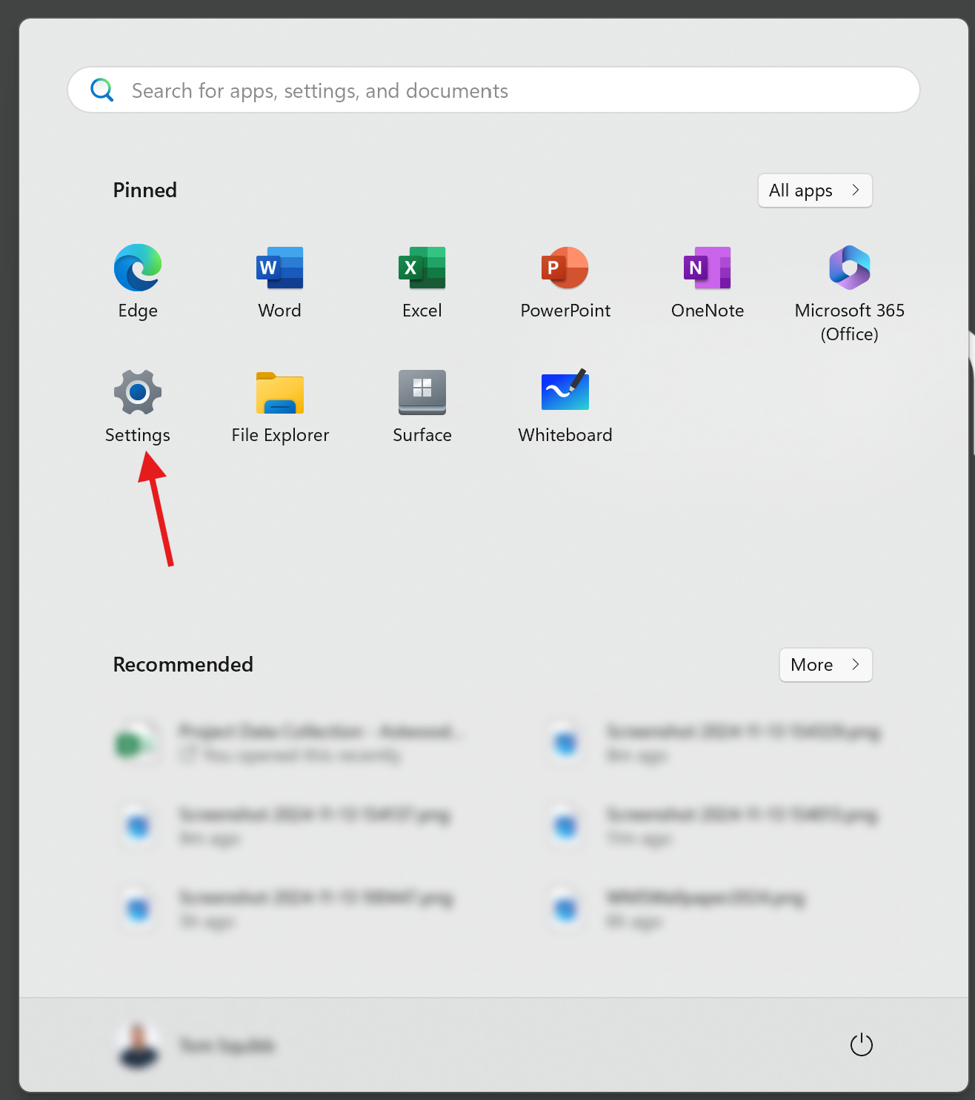Expand More recommended items
Viewport: 975px width, 1100px height.
point(826,665)
